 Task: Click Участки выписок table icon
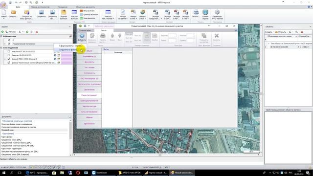tap(74, 14)
